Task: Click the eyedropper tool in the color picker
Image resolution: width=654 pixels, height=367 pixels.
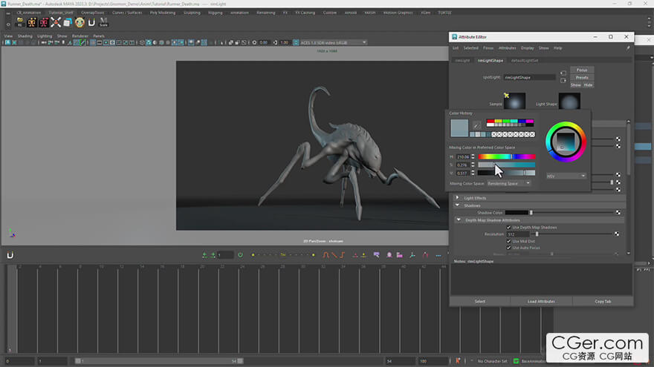Action: pyautogui.click(x=477, y=126)
